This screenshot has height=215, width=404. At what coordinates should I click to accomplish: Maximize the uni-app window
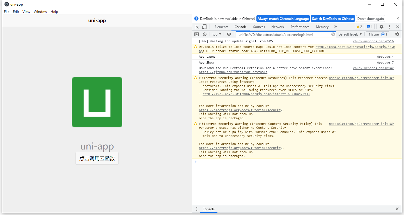382,4
